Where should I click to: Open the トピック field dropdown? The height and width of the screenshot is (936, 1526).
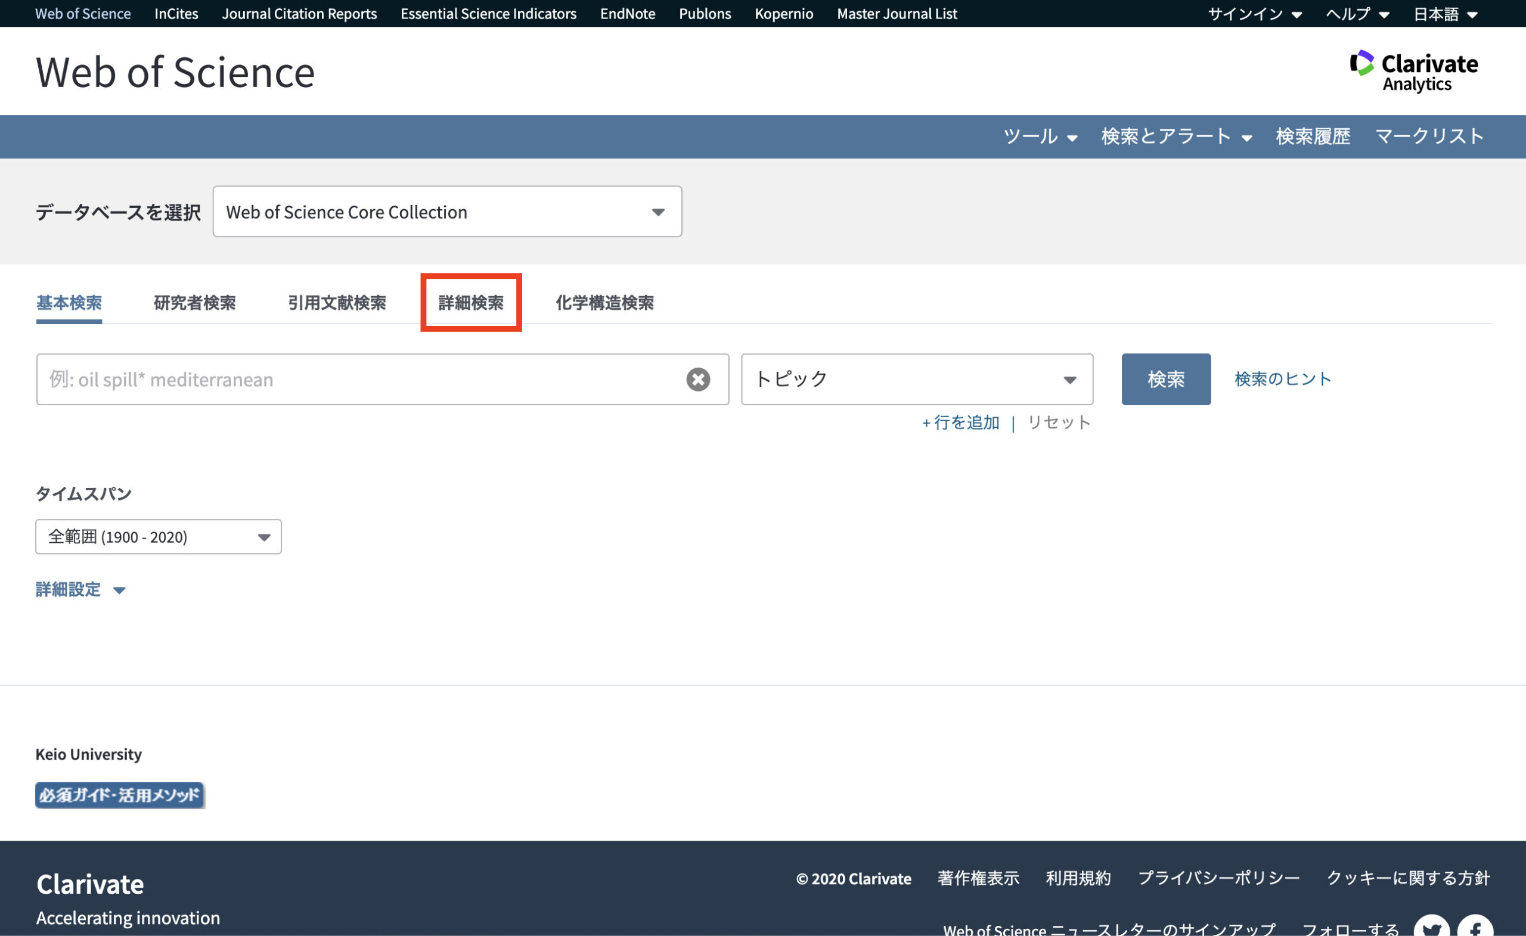(917, 380)
